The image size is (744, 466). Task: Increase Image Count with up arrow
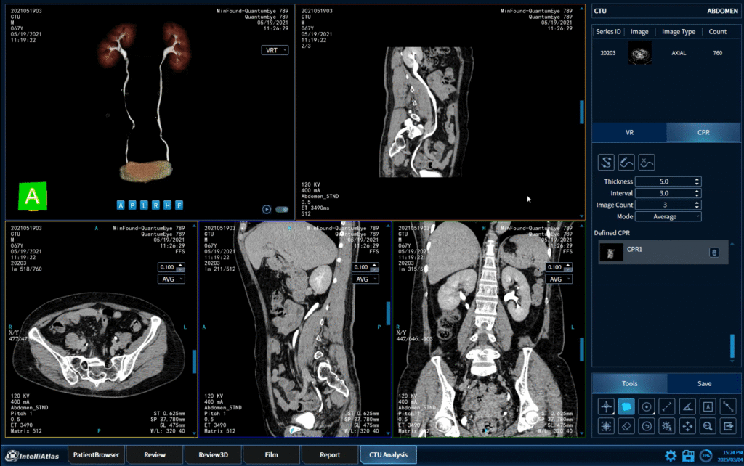point(697,203)
